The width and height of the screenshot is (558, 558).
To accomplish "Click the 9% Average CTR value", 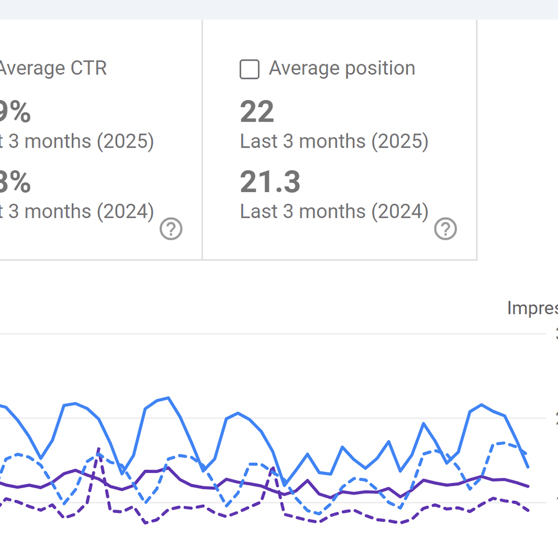I will coord(15,112).
